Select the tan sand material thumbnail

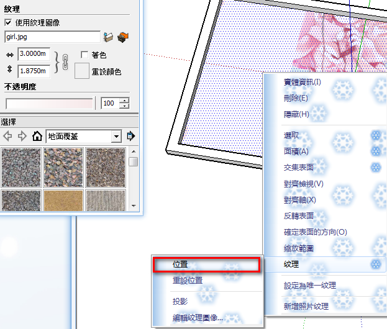pyautogui.click(x=63, y=201)
